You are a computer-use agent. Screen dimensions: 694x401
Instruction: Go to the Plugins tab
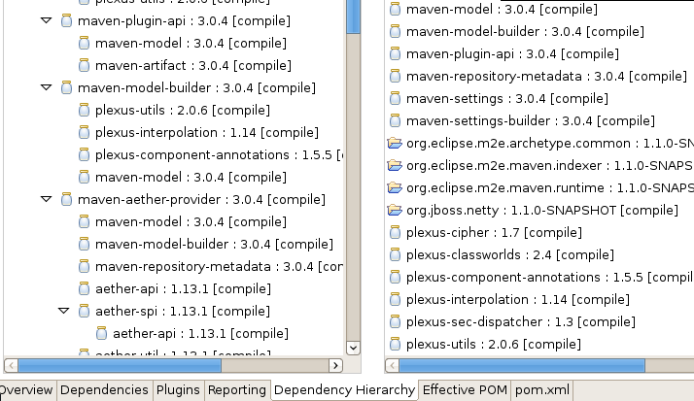tap(179, 390)
